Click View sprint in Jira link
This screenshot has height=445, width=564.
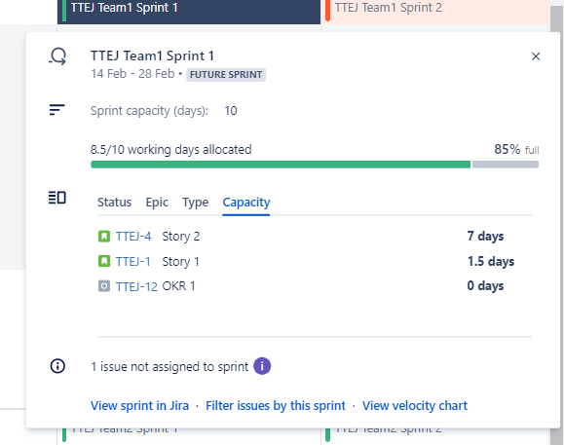[x=139, y=405]
